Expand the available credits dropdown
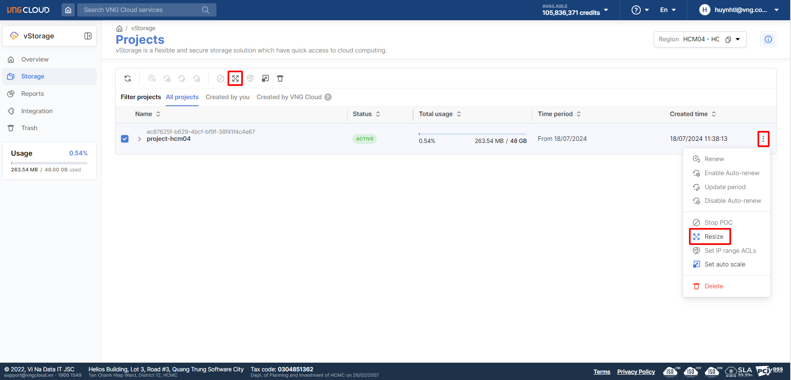Image resolution: width=791 pixels, height=380 pixels. (x=606, y=10)
